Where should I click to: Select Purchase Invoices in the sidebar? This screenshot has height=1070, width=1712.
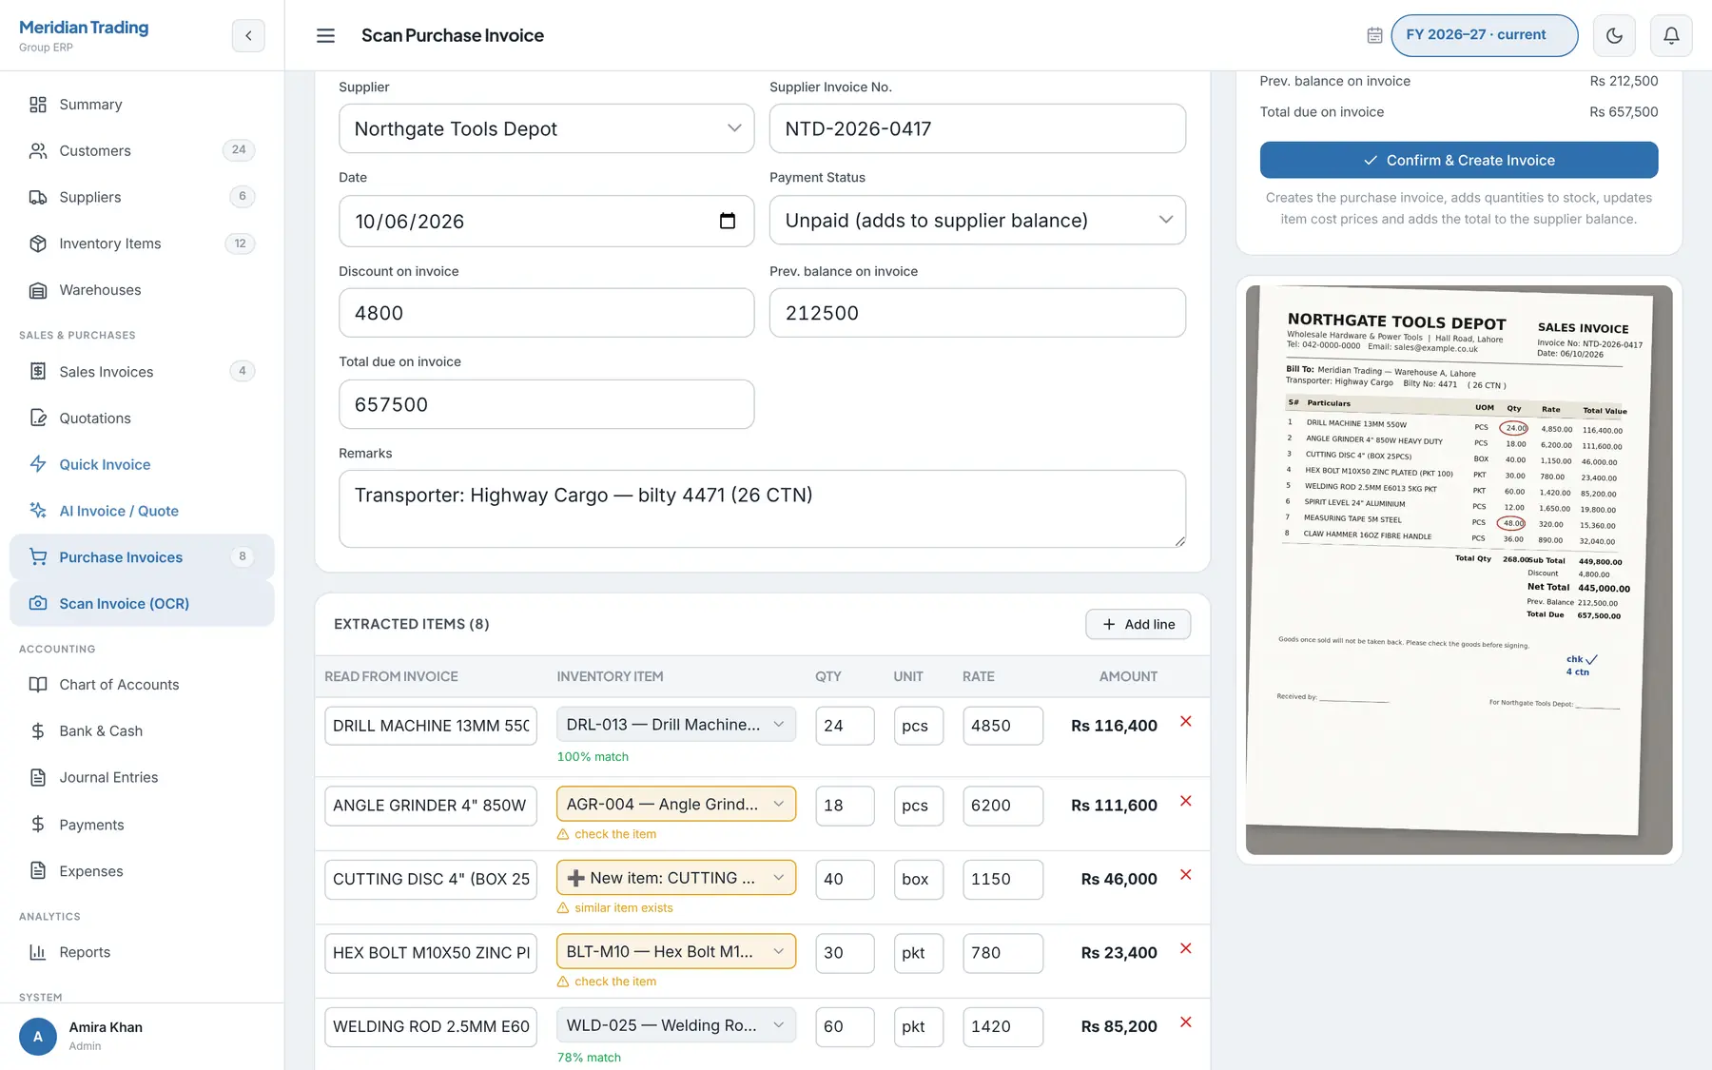click(x=142, y=557)
